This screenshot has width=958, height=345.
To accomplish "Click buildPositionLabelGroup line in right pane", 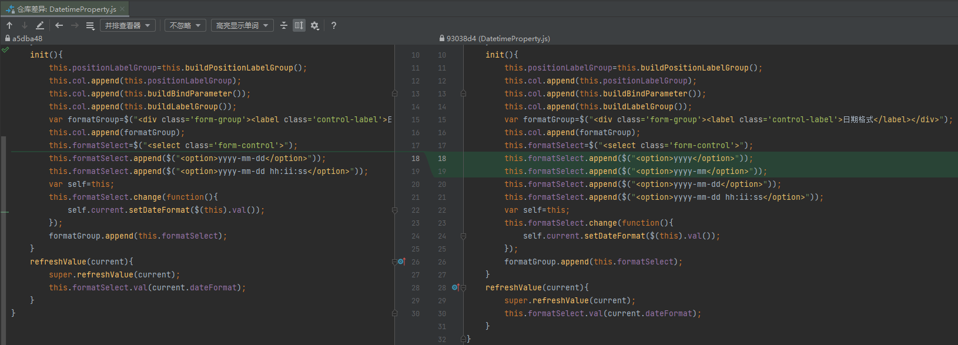I will 633,68.
